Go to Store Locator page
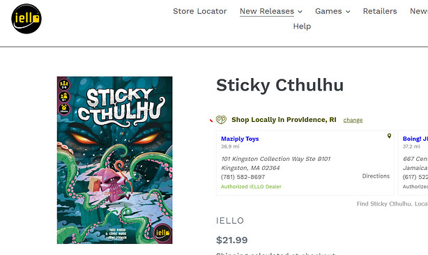The height and width of the screenshot is (255, 428). coord(200,11)
